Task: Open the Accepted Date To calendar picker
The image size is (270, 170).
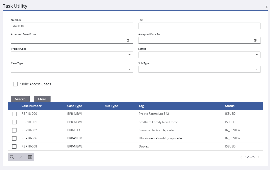Action: click(255, 40)
